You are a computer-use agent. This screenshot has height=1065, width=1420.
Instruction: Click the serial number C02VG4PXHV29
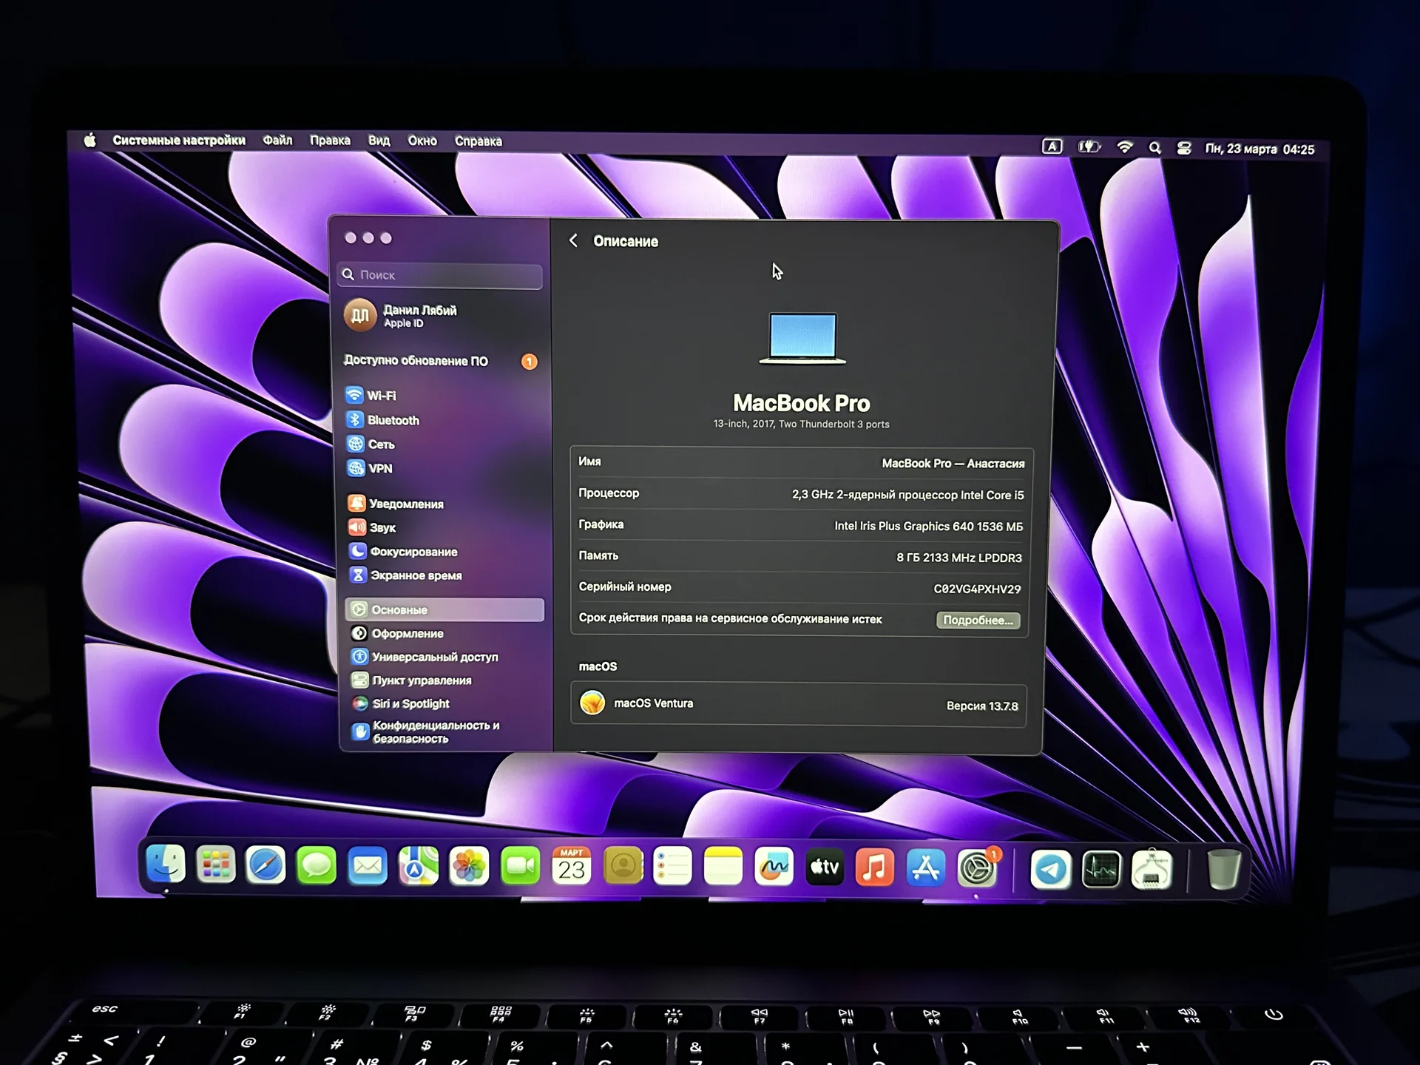tap(977, 589)
